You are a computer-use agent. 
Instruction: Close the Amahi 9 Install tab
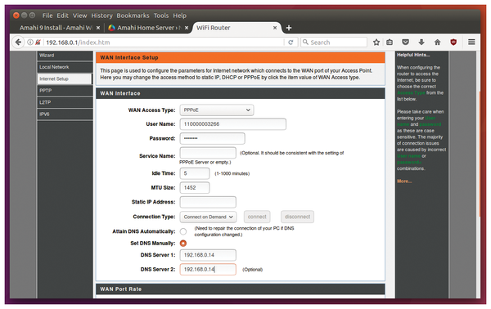(x=98, y=28)
